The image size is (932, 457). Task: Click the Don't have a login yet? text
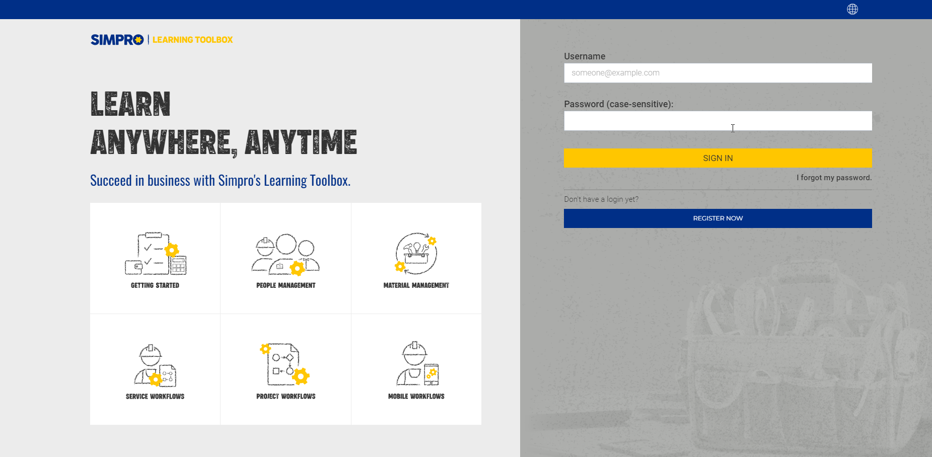pyautogui.click(x=601, y=199)
